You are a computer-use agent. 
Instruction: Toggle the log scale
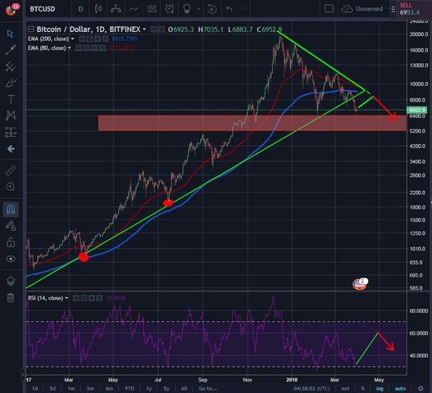point(380,389)
